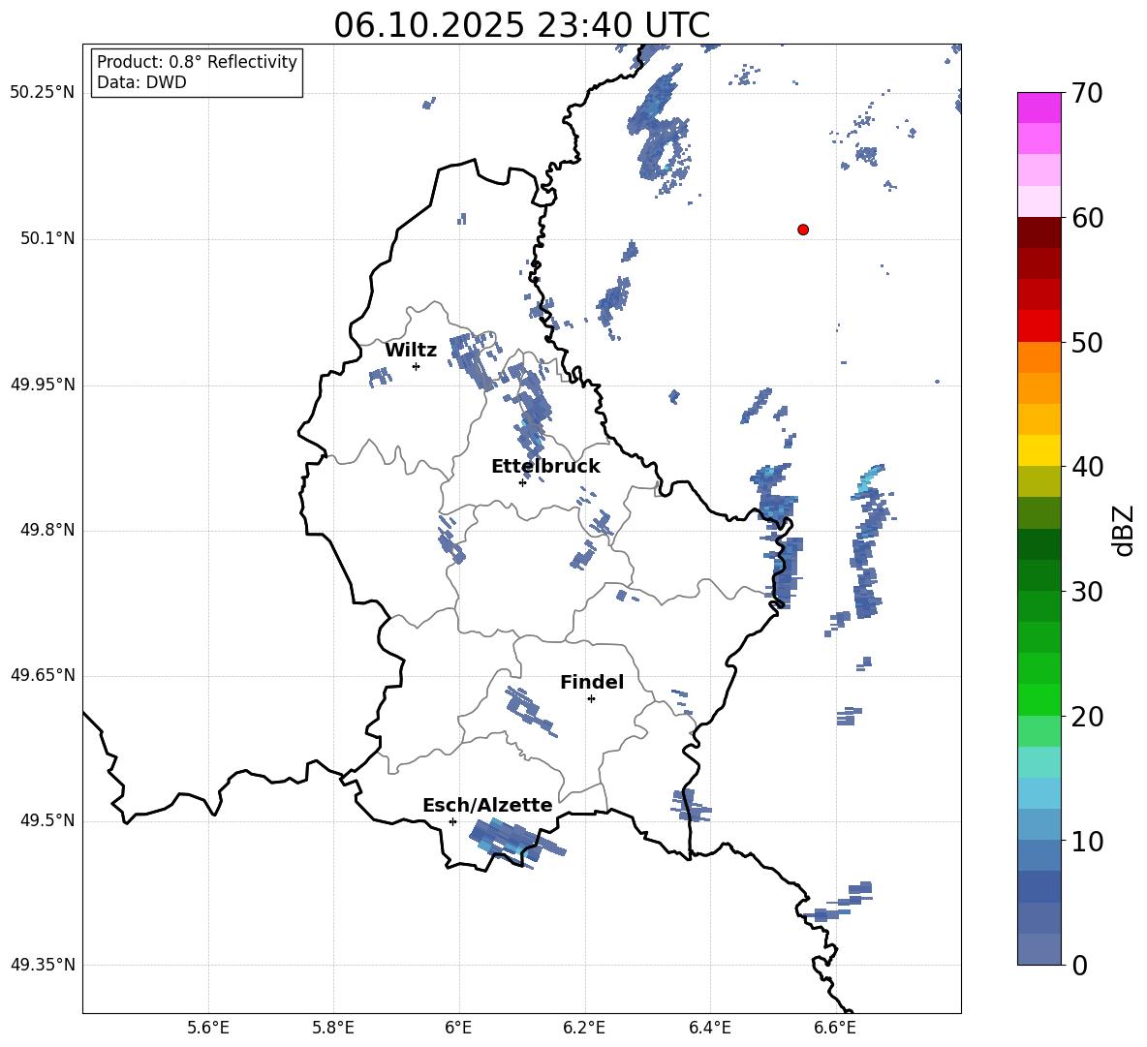Screen dimensions: 1147x1047
Task: Click the magenta swatch at top of colorbar
Action: (x=1038, y=108)
